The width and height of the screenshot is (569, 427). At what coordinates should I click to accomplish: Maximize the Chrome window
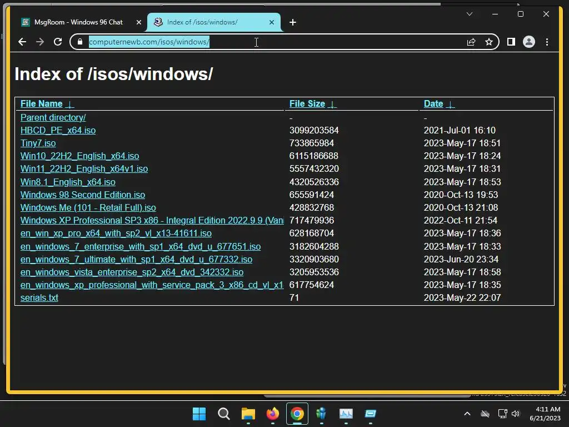[x=520, y=14]
